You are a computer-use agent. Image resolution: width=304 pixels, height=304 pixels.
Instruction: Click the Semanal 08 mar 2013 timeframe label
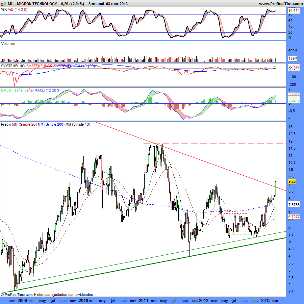pyautogui.click(x=108, y=4)
